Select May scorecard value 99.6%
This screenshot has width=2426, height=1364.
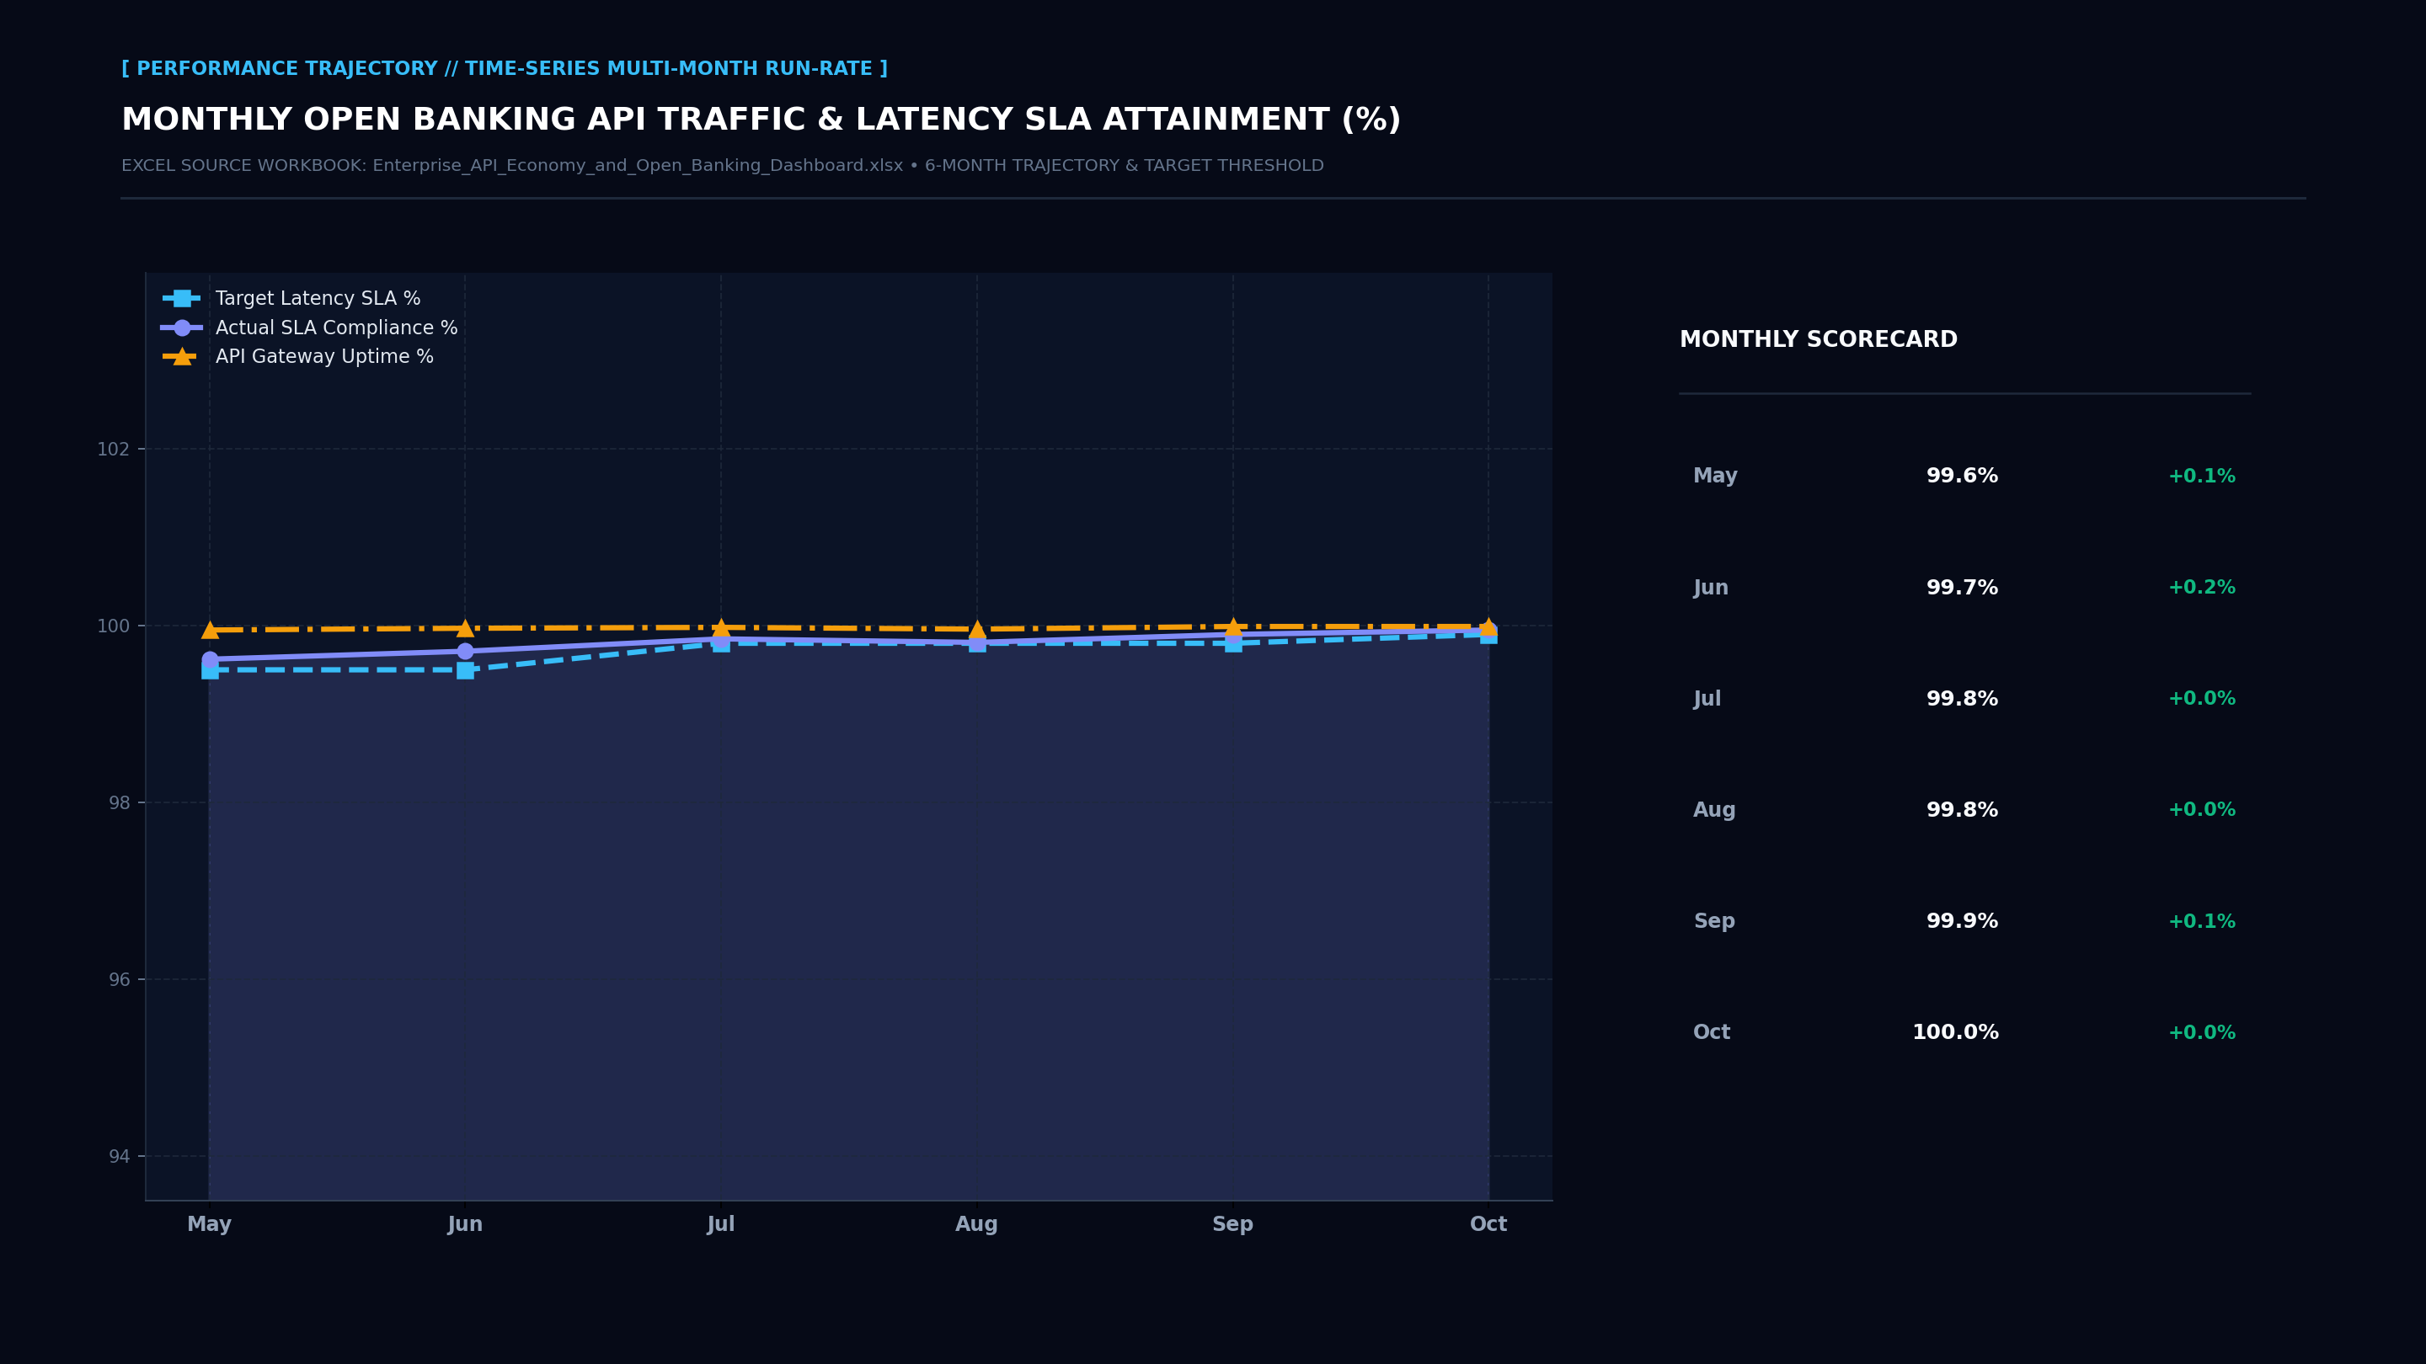click(x=1962, y=477)
